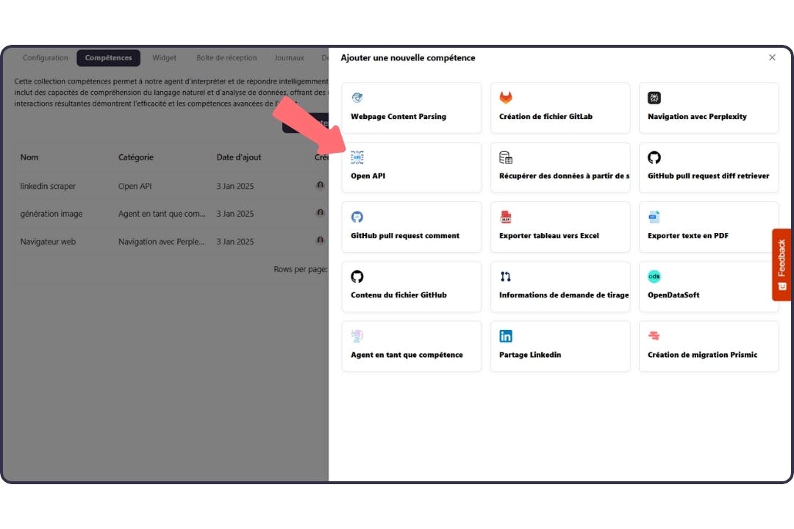
Task: Open the Configuration tab
Action: point(45,58)
